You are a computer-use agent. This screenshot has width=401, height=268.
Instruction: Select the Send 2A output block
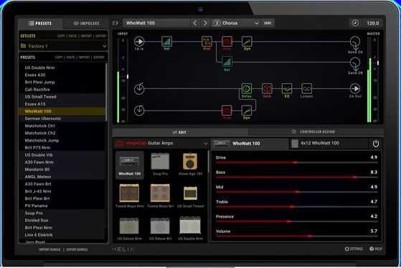click(355, 42)
